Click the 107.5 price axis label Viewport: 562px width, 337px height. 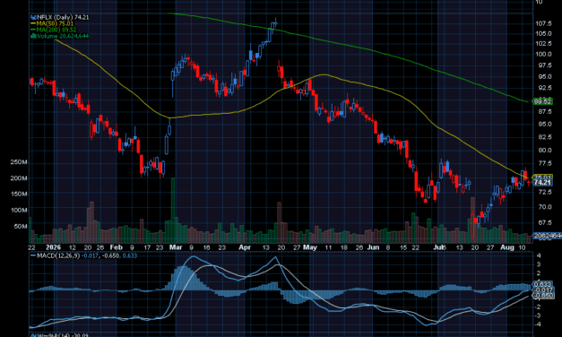point(543,23)
